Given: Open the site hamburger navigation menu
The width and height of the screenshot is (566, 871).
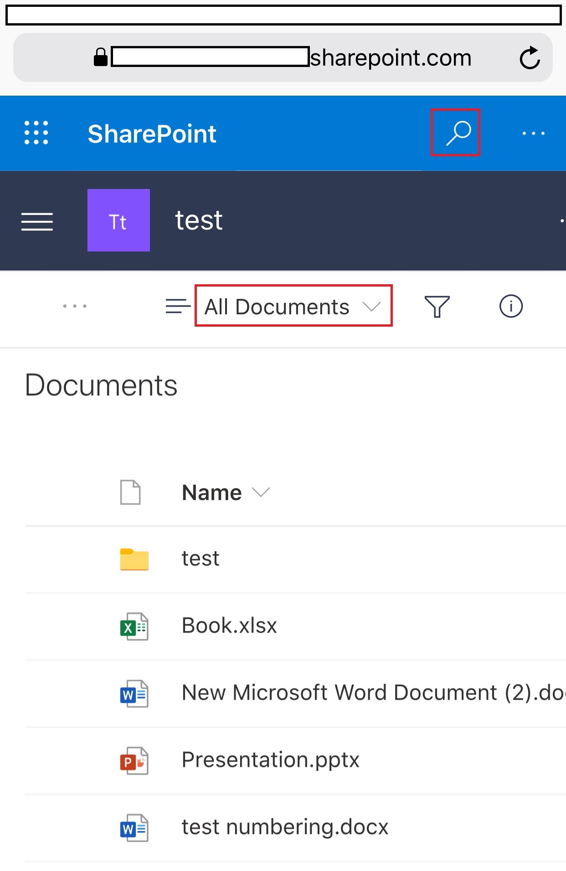Looking at the screenshot, I should [37, 222].
